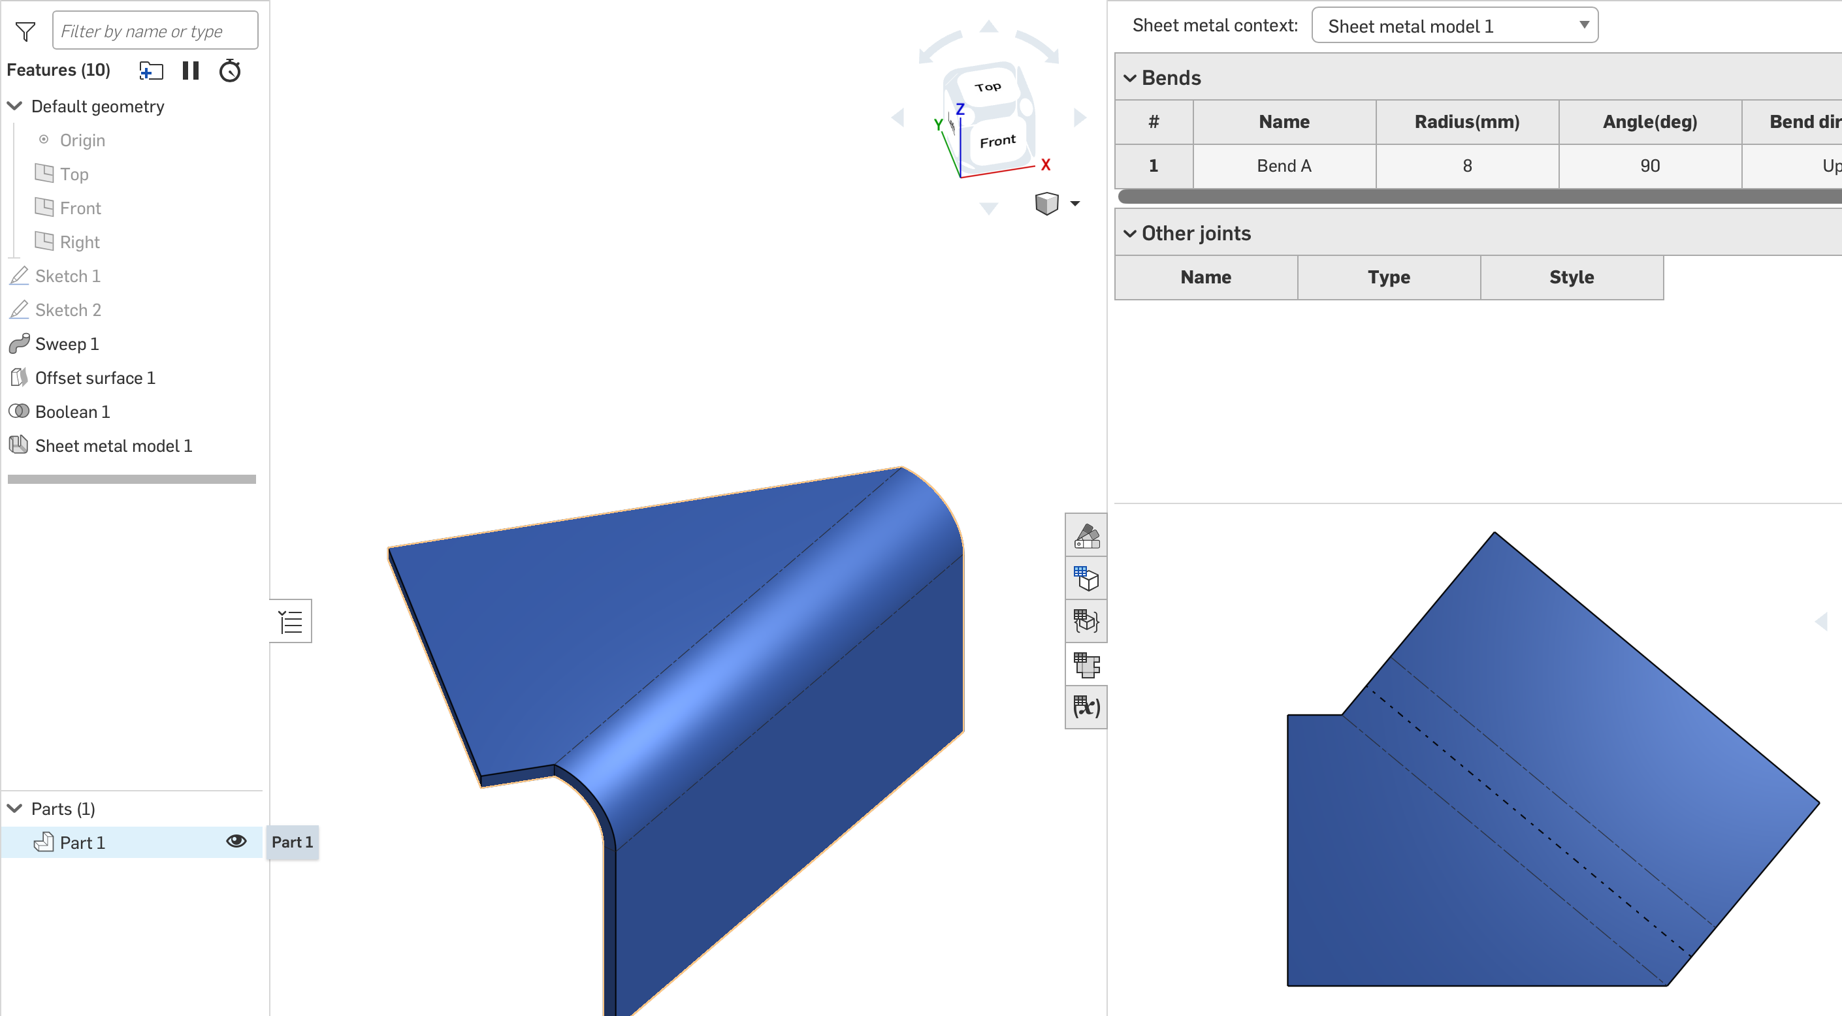Collapse the Parts list section
Image resolution: width=1842 pixels, height=1016 pixels.
tap(15, 808)
